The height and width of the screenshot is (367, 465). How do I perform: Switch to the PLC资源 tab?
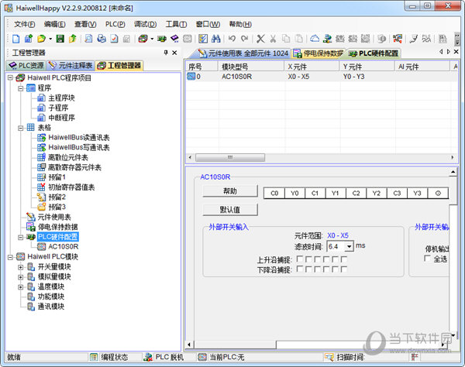(x=26, y=66)
